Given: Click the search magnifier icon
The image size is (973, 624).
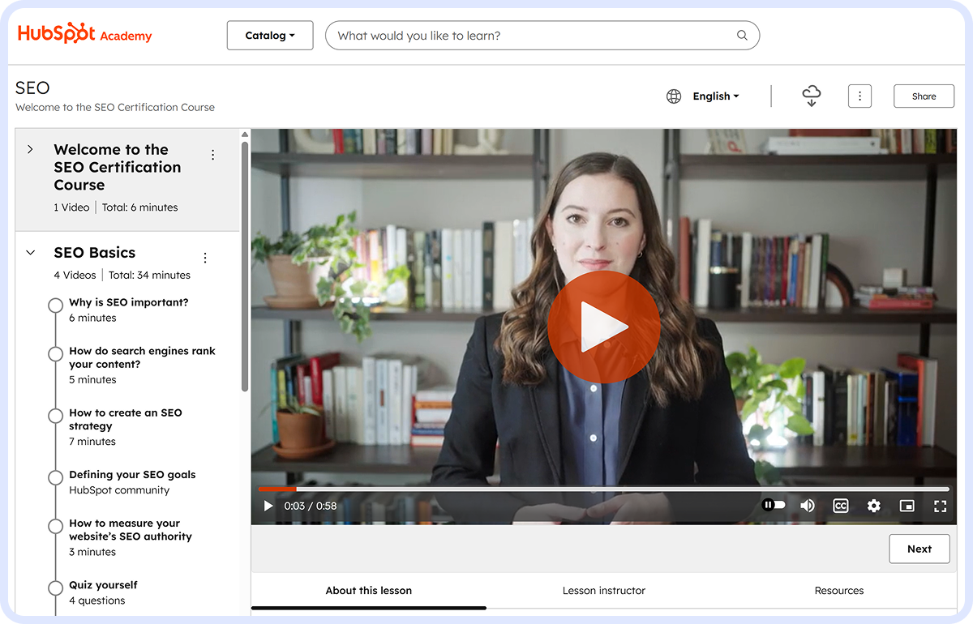Looking at the screenshot, I should point(741,36).
